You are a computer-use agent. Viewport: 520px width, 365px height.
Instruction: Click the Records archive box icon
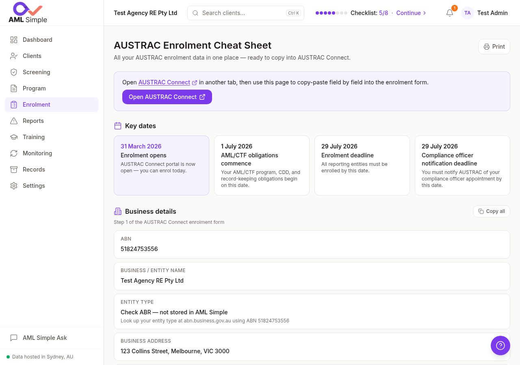pos(14,170)
